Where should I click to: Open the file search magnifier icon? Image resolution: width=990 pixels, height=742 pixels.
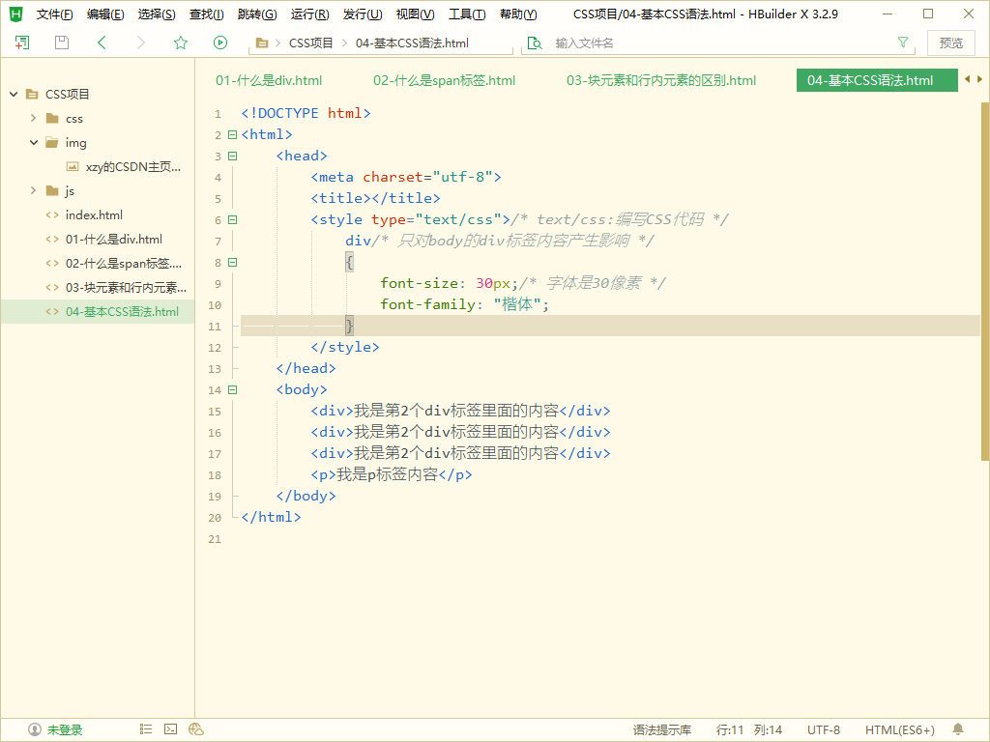coord(534,43)
